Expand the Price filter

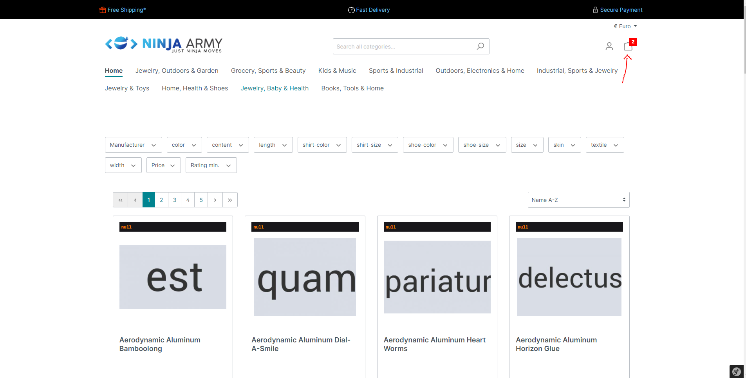(x=163, y=165)
